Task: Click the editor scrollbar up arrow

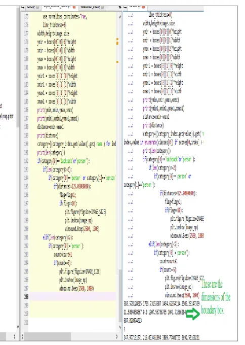Action: pyautogui.click(x=120, y=17)
